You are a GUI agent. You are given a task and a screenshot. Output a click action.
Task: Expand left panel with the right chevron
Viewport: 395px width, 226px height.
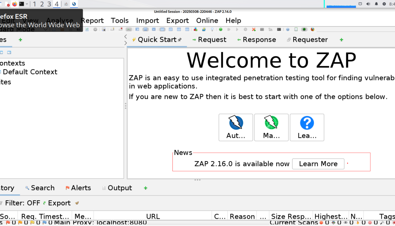tap(125, 43)
